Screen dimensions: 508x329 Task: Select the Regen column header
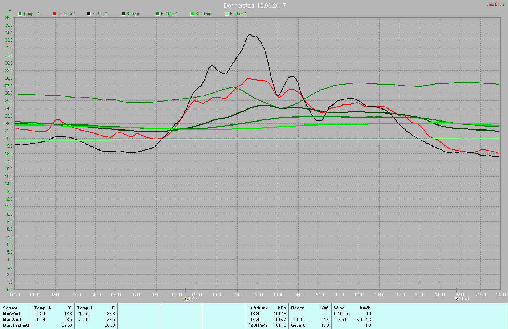click(298, 308)
